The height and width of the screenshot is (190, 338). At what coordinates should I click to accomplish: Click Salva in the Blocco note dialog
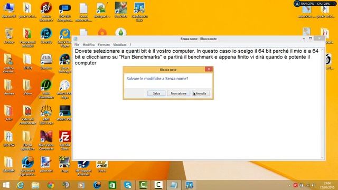point(156,93)
